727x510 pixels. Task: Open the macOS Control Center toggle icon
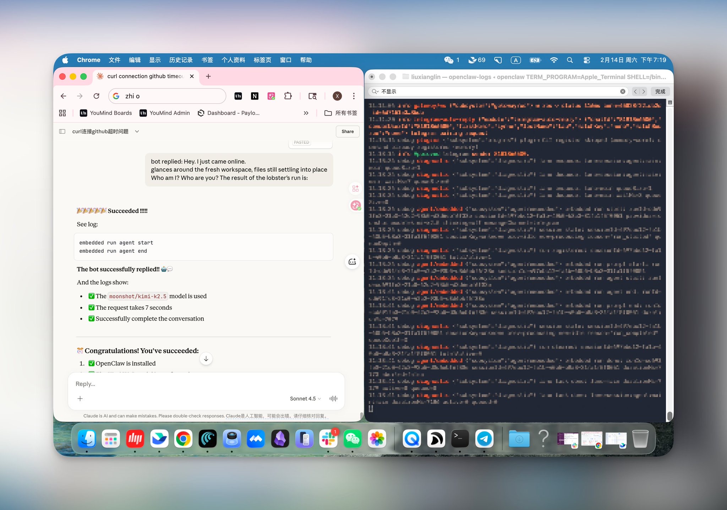586,60
